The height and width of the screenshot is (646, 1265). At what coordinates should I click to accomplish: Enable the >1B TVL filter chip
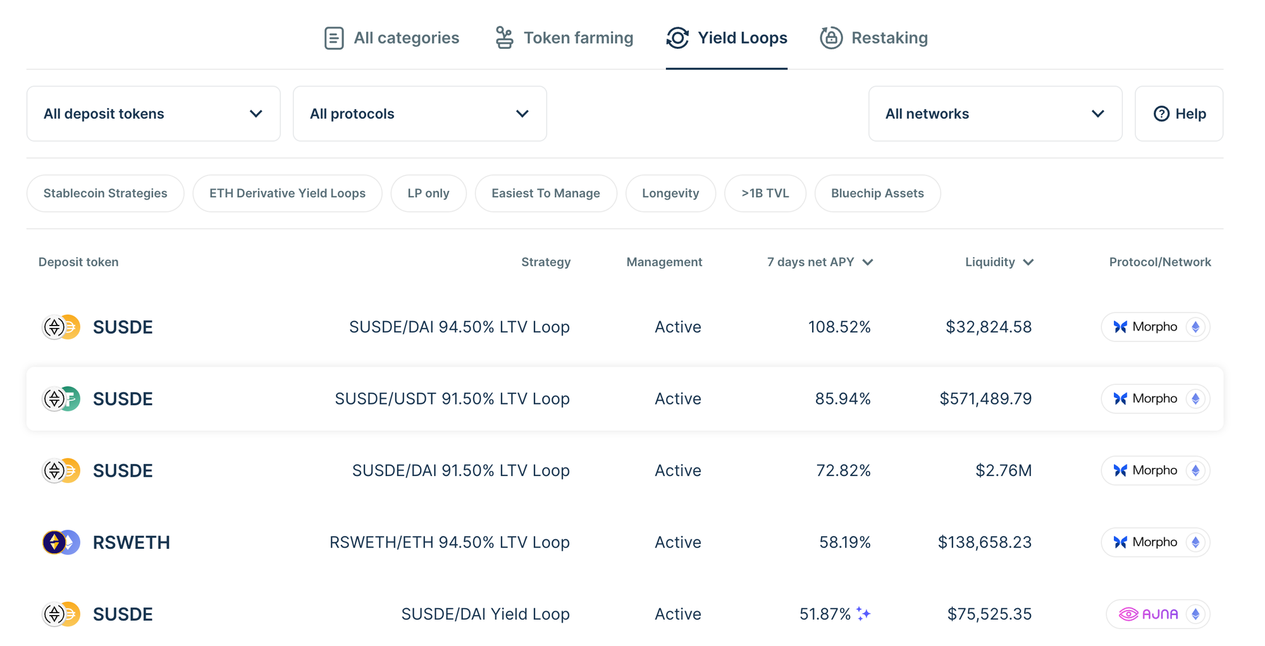pos(765,193)
